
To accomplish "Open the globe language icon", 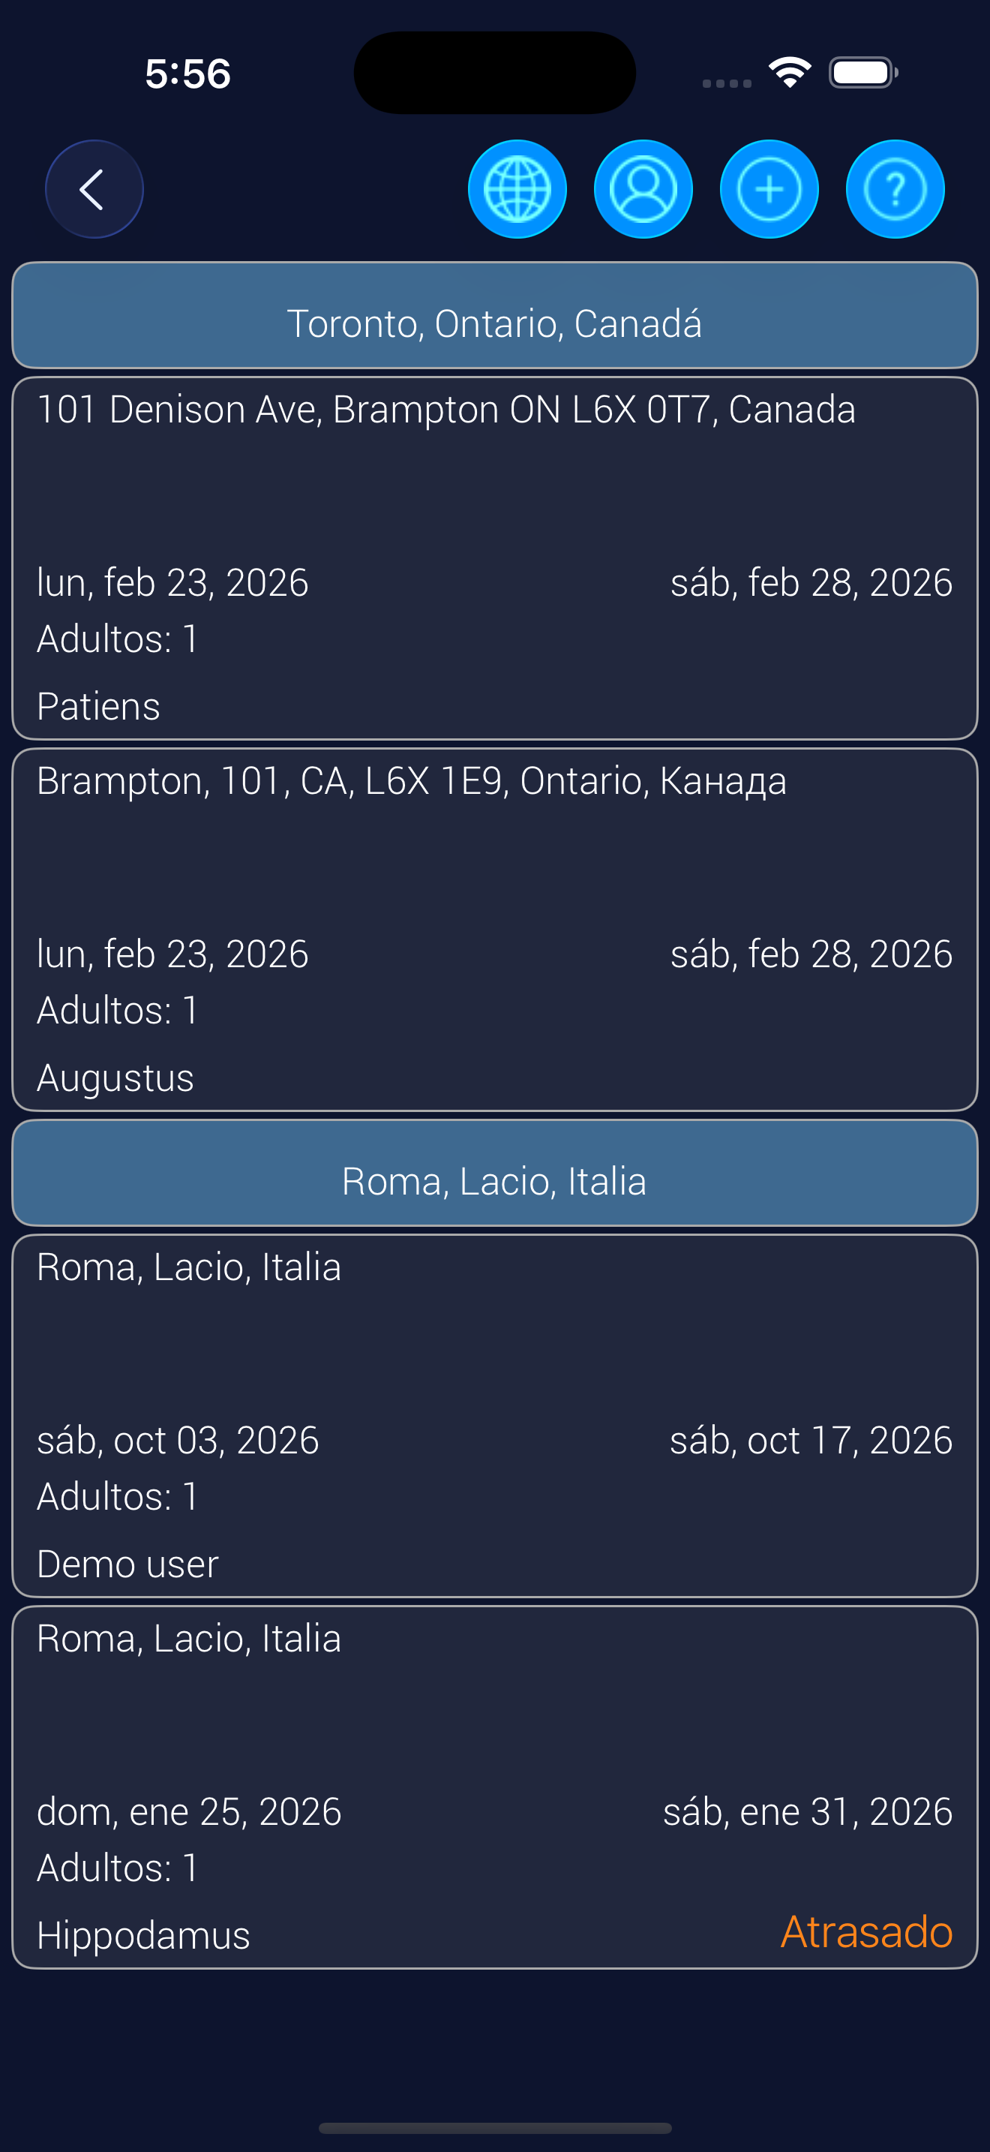I will point(517,190).
